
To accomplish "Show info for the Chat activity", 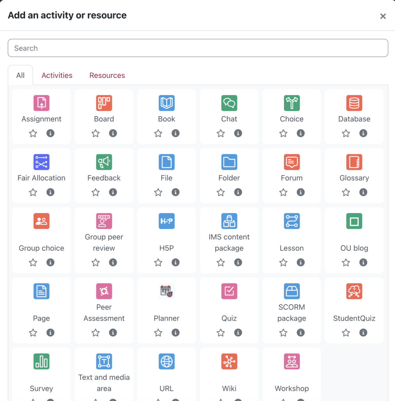I will tap(238, 134).
